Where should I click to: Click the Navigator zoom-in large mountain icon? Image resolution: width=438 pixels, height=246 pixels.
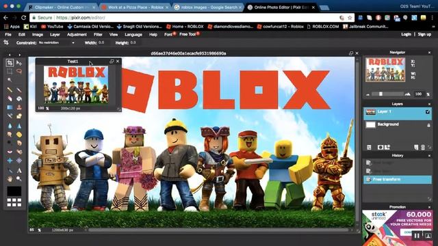(408, 94)
